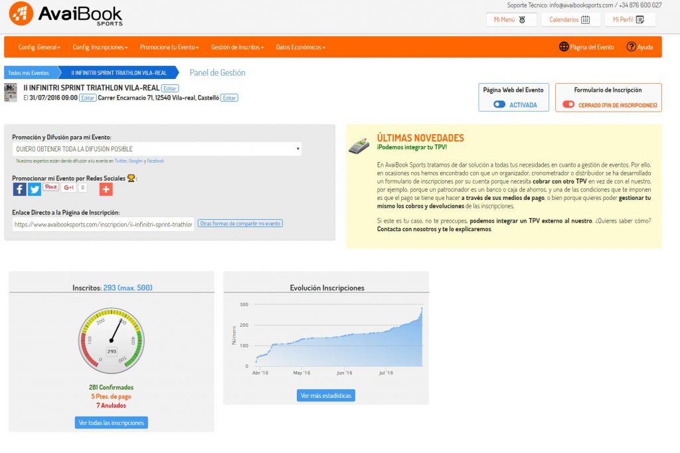This screenshot has height=453, width=680.
Task: Go to Todos mis Eventos breadcrumb
Action: (29, 72)
